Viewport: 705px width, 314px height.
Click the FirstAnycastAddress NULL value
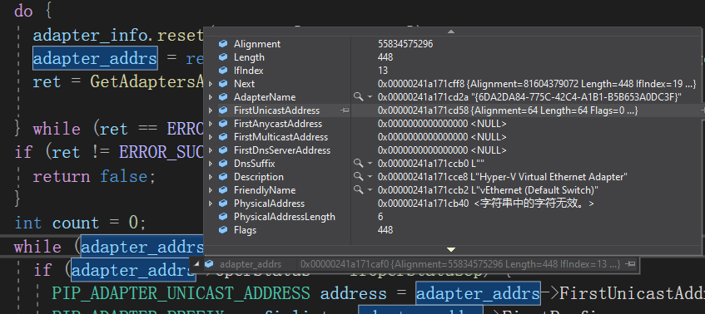[442, 124]
